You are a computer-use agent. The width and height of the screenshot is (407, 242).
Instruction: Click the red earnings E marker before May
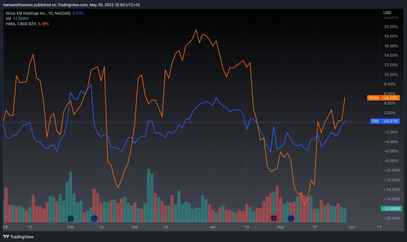tap(274, 218)
